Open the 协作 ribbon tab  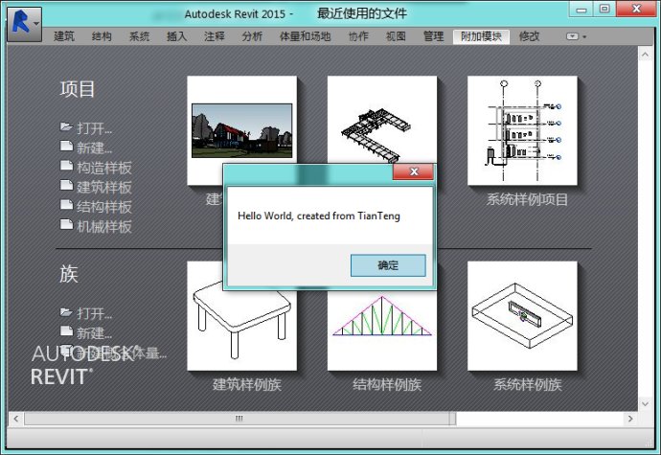tap(358, 36)
